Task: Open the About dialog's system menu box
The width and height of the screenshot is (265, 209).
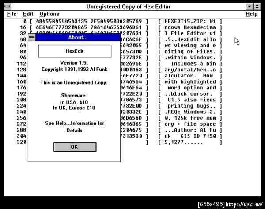Action: [32, 37]
